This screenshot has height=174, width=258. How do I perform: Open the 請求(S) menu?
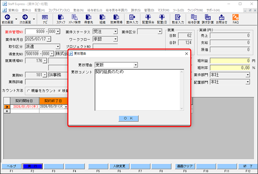[x=136, y=10]
